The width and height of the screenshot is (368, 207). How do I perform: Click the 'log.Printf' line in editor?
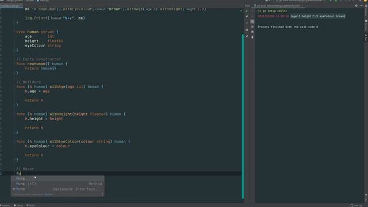(x=55, y=18)
